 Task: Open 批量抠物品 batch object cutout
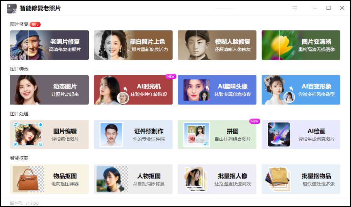pyautogui.click(x=301, y=179)
